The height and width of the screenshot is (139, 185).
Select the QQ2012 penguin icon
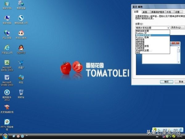(x=21, y=48)
